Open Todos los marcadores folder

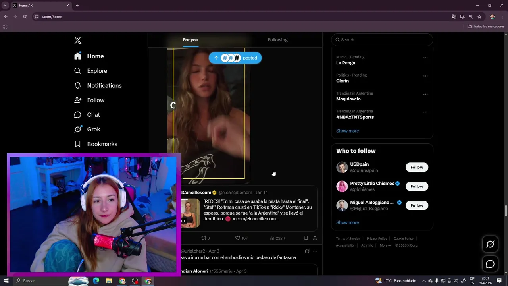486,27
